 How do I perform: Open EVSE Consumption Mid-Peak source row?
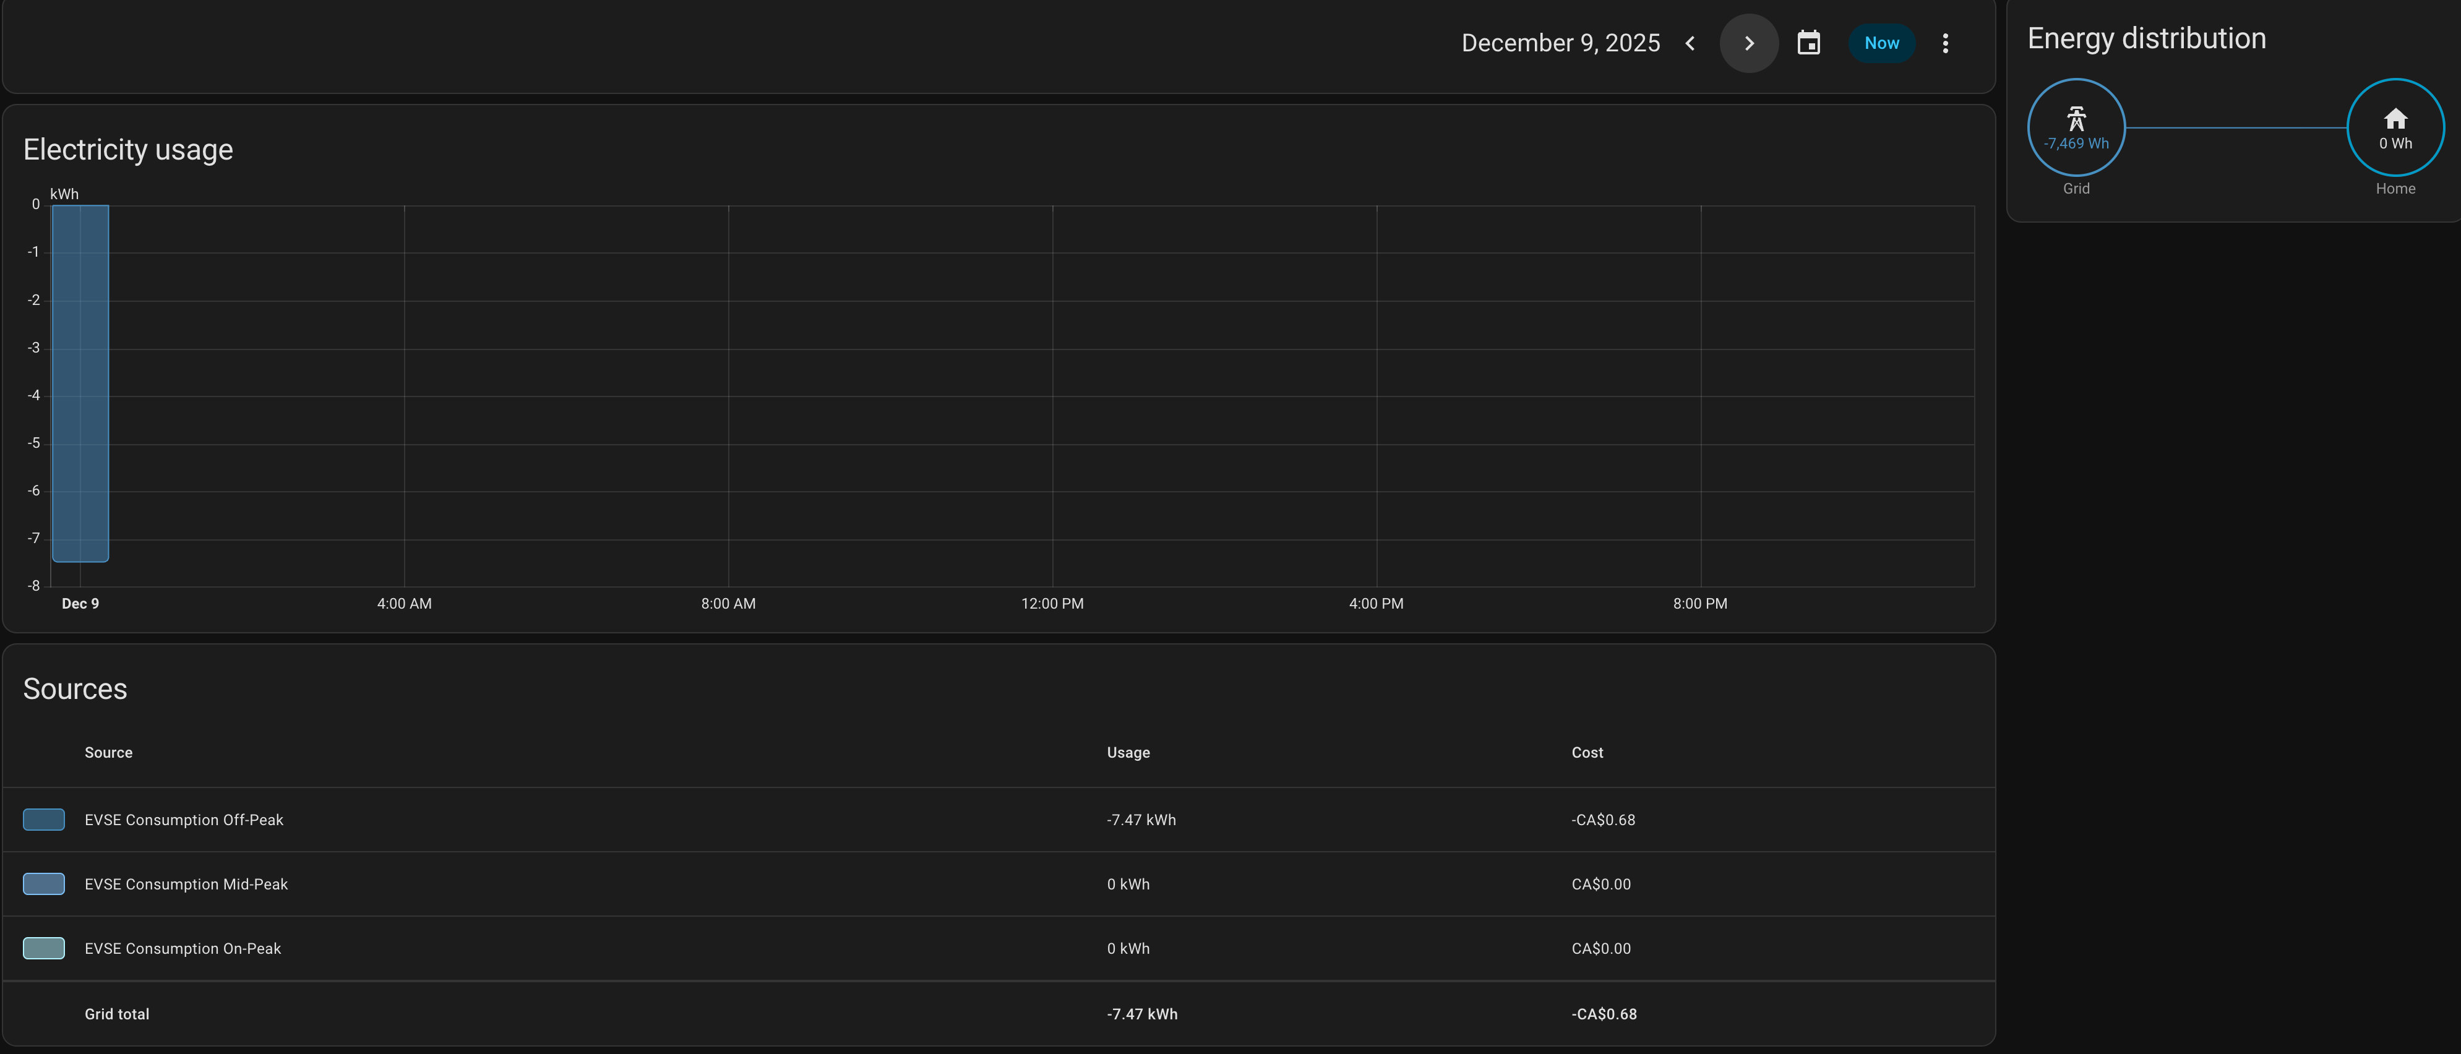point(186,884)
